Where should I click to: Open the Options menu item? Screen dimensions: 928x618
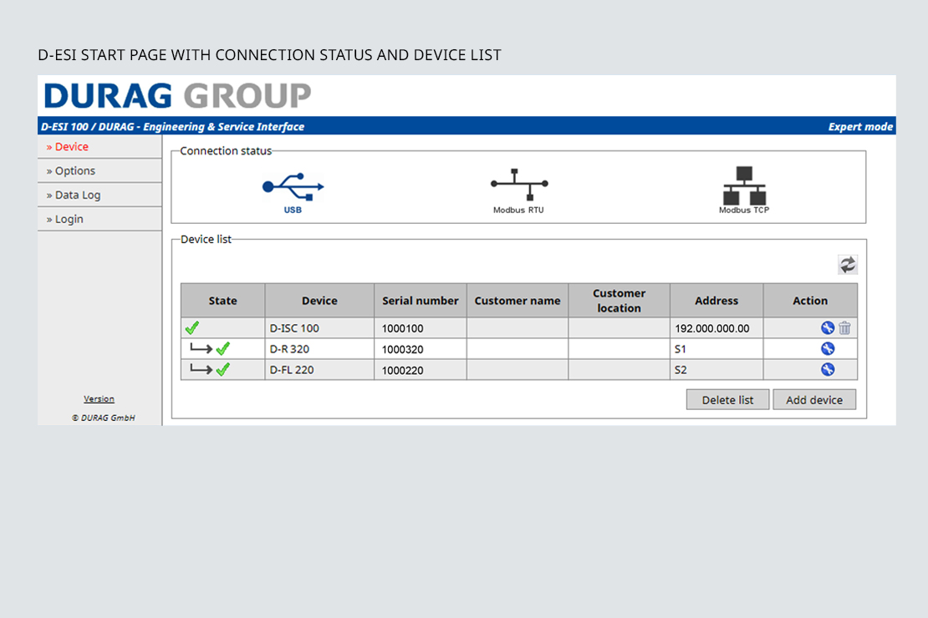coord(99,171)
